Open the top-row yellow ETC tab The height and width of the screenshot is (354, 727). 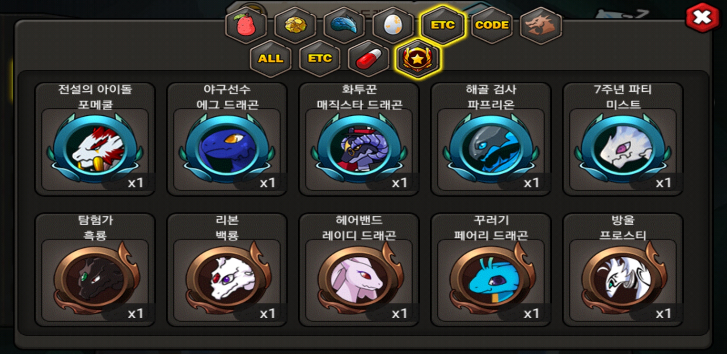click(443, 25)
